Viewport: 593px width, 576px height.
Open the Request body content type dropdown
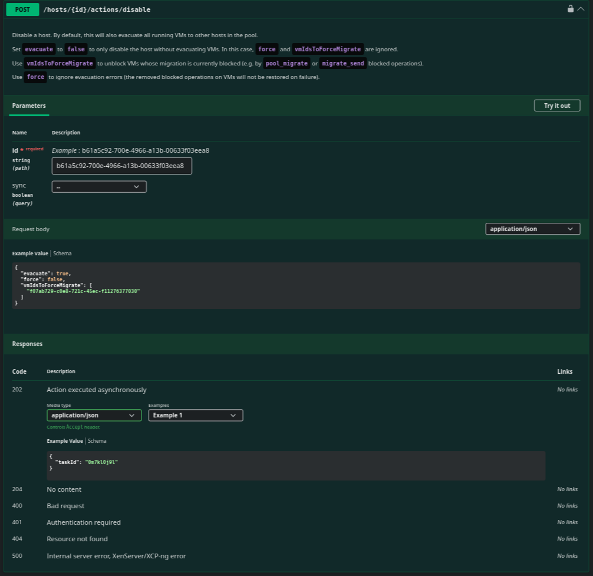coord(532,229)
